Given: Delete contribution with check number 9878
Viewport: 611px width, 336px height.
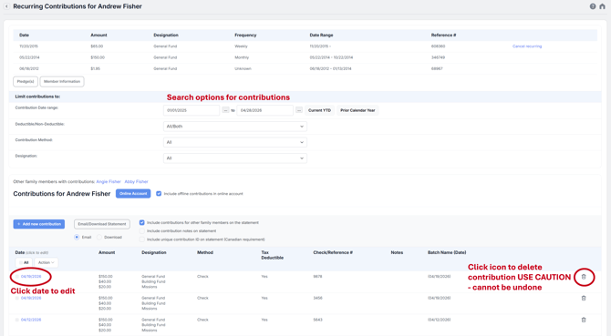Looking at the screenshot, I should (x=584, y=277).
